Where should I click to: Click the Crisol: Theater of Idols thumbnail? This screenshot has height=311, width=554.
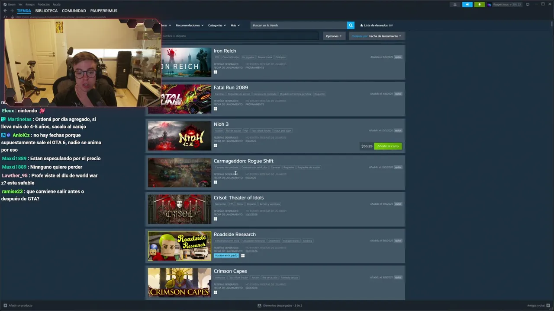coord(180,209)
